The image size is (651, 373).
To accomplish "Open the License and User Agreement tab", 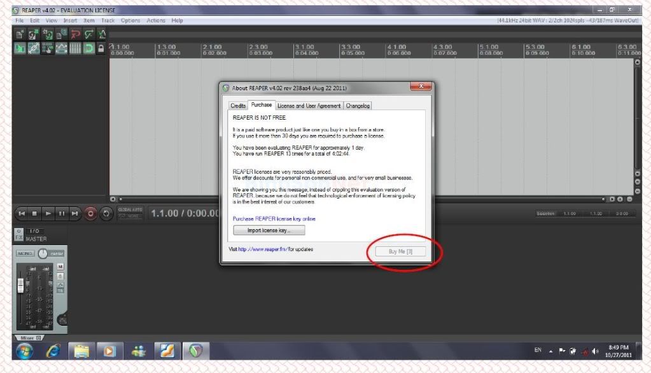I will pyautogui.click(x=309, y=106).
